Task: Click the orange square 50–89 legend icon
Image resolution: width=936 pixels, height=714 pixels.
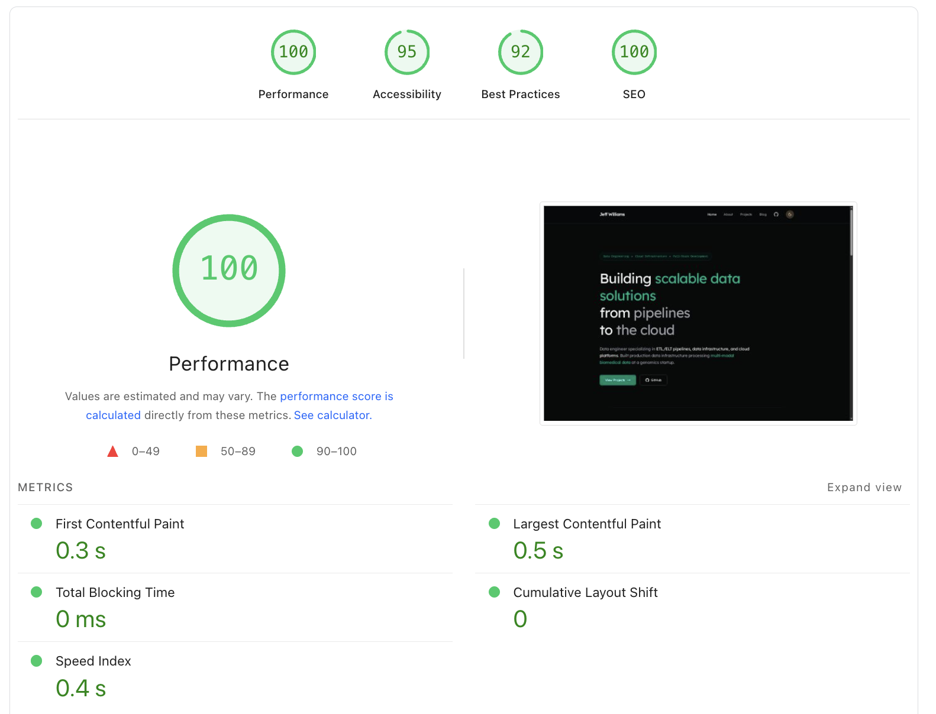Action: click(x=201, y=452)
